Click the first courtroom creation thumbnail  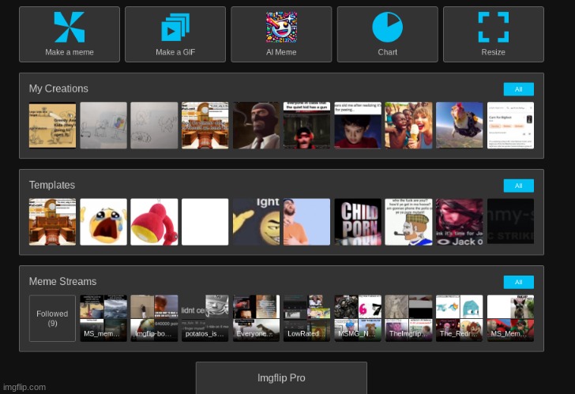click(x=205, y=126)
